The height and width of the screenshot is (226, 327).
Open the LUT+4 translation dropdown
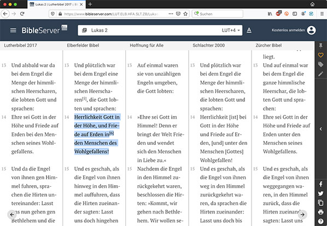231,30
